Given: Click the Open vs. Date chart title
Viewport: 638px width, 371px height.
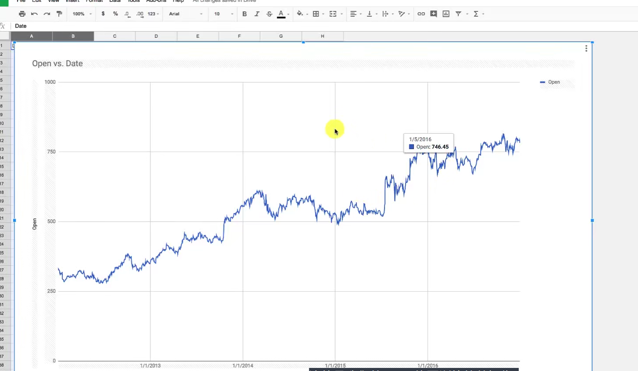Looking at the screenshot, I should pos(57,64).
